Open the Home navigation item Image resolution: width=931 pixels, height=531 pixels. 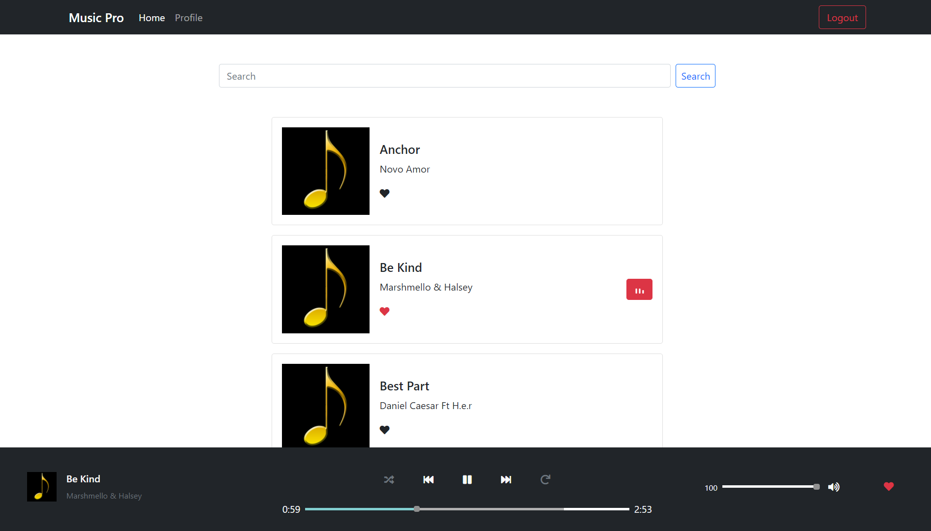point(152,18)
